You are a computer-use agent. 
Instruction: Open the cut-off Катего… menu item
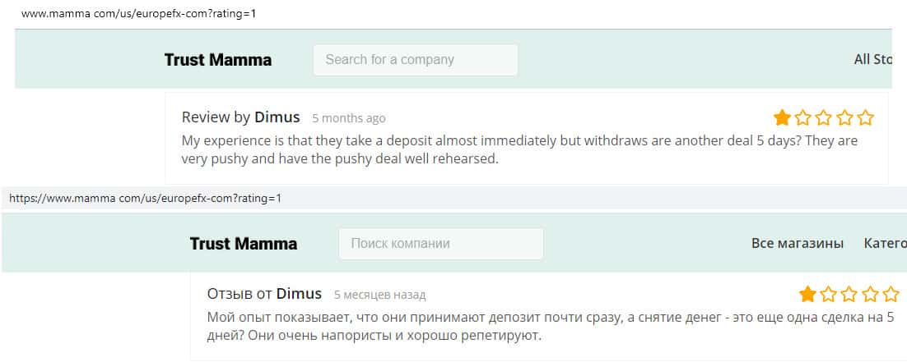[x=885, y=243]
